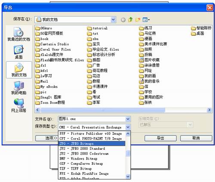This screenshot has height=182, width=215.
Task: Click the 导出 button
Action: pyautogui.click(x=160, y=138)
